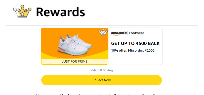This screenshot has width=204, height=95.
Task: Click the ₹2000 minimum order amount
Action: (150, 50)
